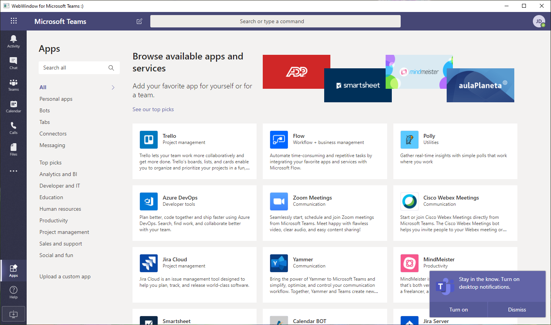Filter apps by Connectors

[53, 134]
